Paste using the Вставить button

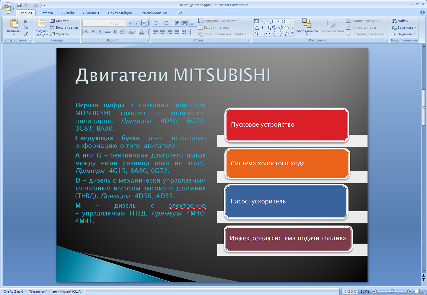coord(14,27)
